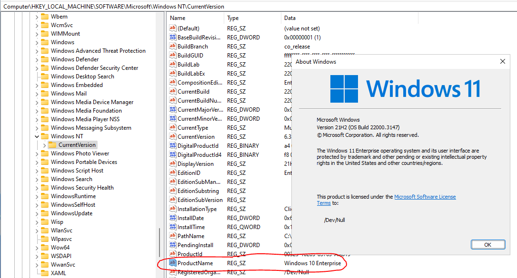Expand the Windows Media Foundation node
This screenshot has height=278, width=517.
[37, 111]
